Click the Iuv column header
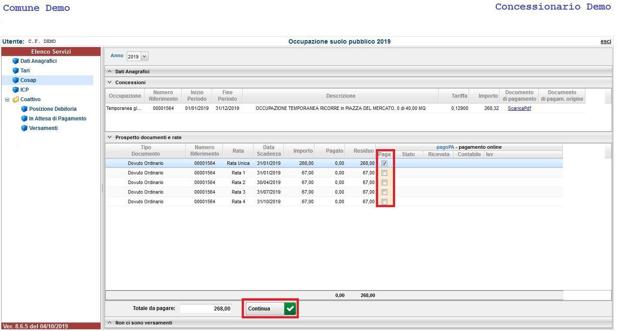Viewport: 619px width, 331px height. 523,154
